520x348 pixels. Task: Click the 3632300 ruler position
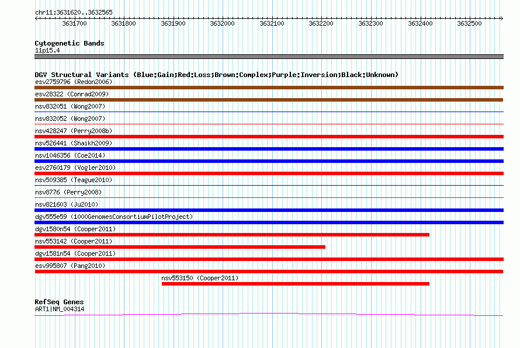(371, 23)
